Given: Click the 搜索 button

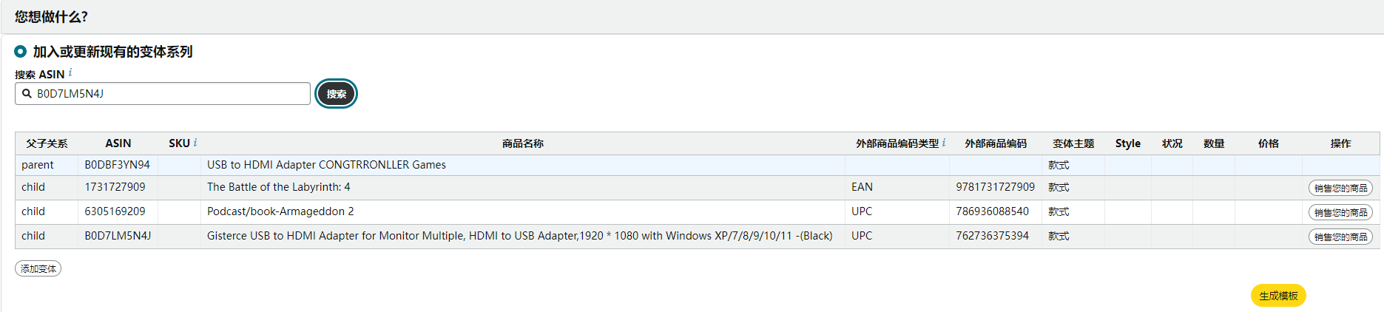Looking at the screenshot, I should coord(337,94).
